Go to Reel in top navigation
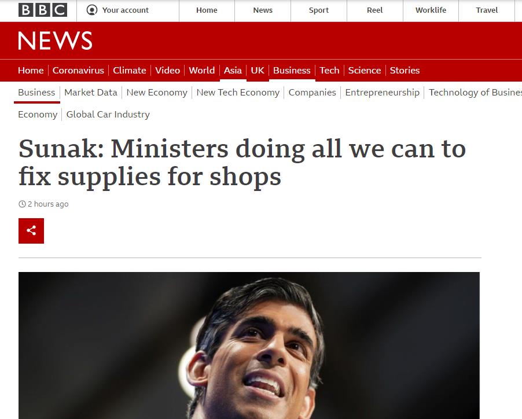The width and height of the screenshot is (522, 419). coord(374,10)
